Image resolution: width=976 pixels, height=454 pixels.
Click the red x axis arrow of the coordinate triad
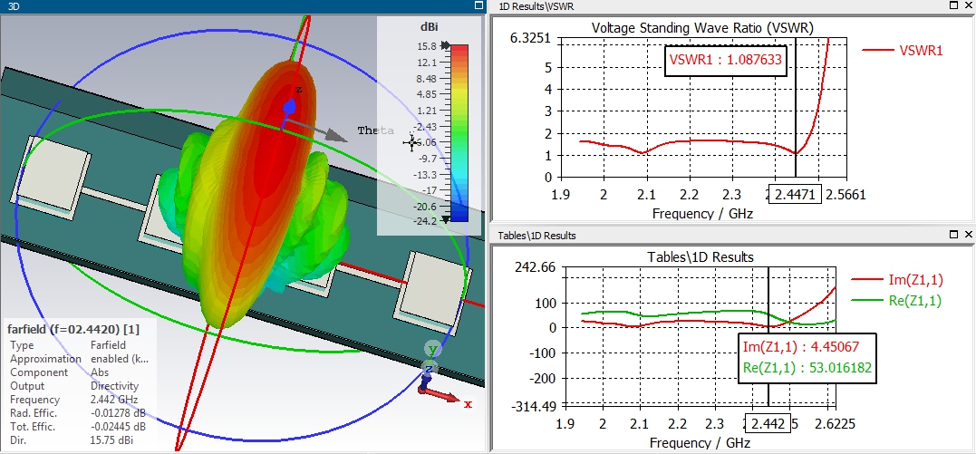tap(444, 396)
